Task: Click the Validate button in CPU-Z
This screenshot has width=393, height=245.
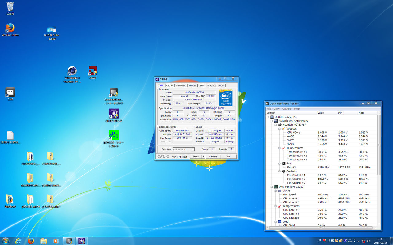Action: tap(213, 156)
